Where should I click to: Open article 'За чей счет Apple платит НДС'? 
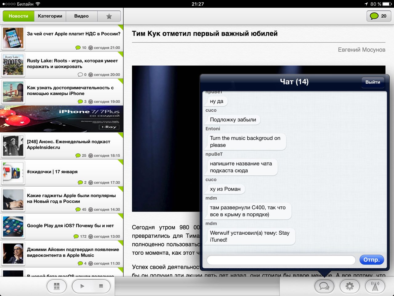[62, 39]
